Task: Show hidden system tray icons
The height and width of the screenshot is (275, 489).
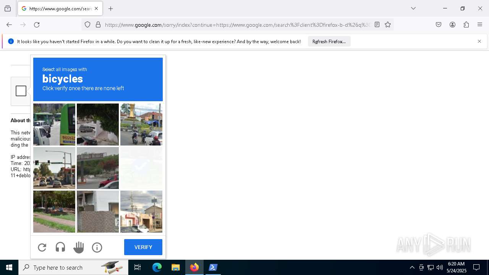Action: pyautogui.click(x=412, y=267)
